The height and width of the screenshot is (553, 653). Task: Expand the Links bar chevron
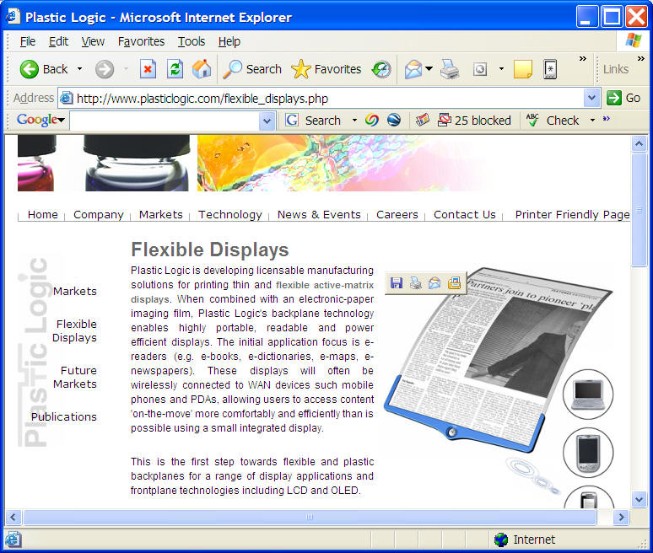(641, 59)
